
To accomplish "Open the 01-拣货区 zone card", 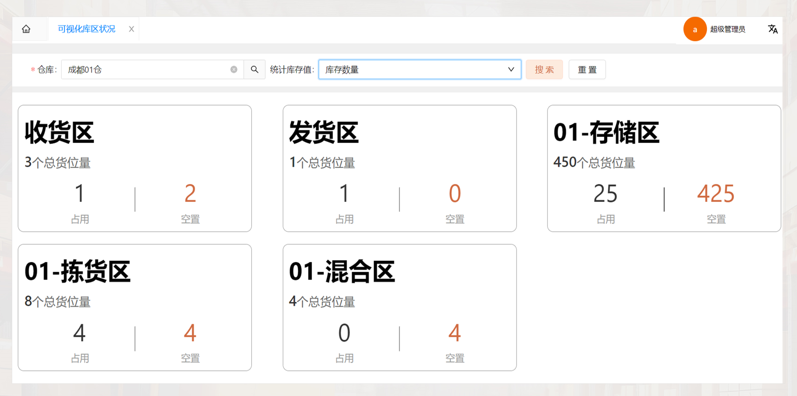I will click(x=135, y=307).
